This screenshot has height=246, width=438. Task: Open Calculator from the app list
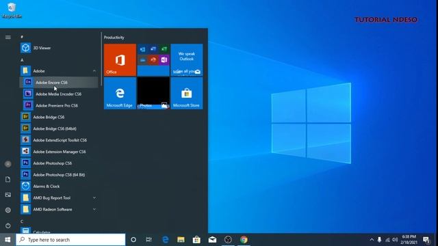coord(59,231)
